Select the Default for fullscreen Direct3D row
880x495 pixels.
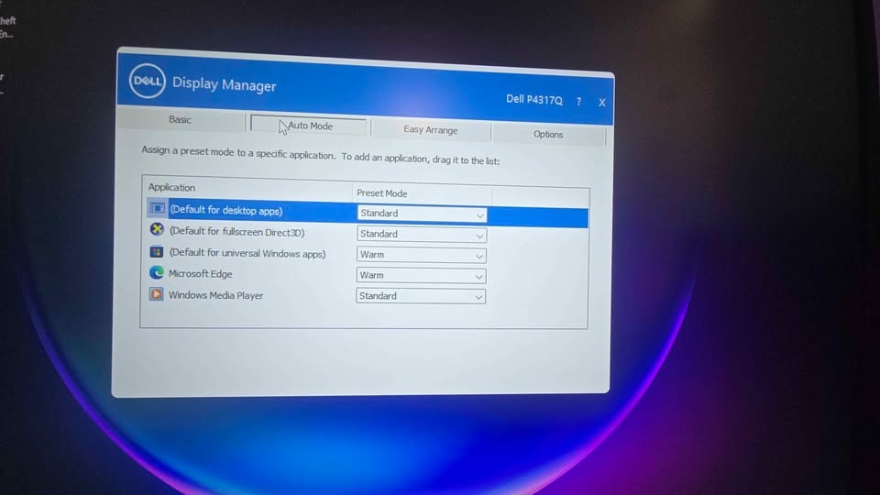pyautogui.click(x=367, y=233)
